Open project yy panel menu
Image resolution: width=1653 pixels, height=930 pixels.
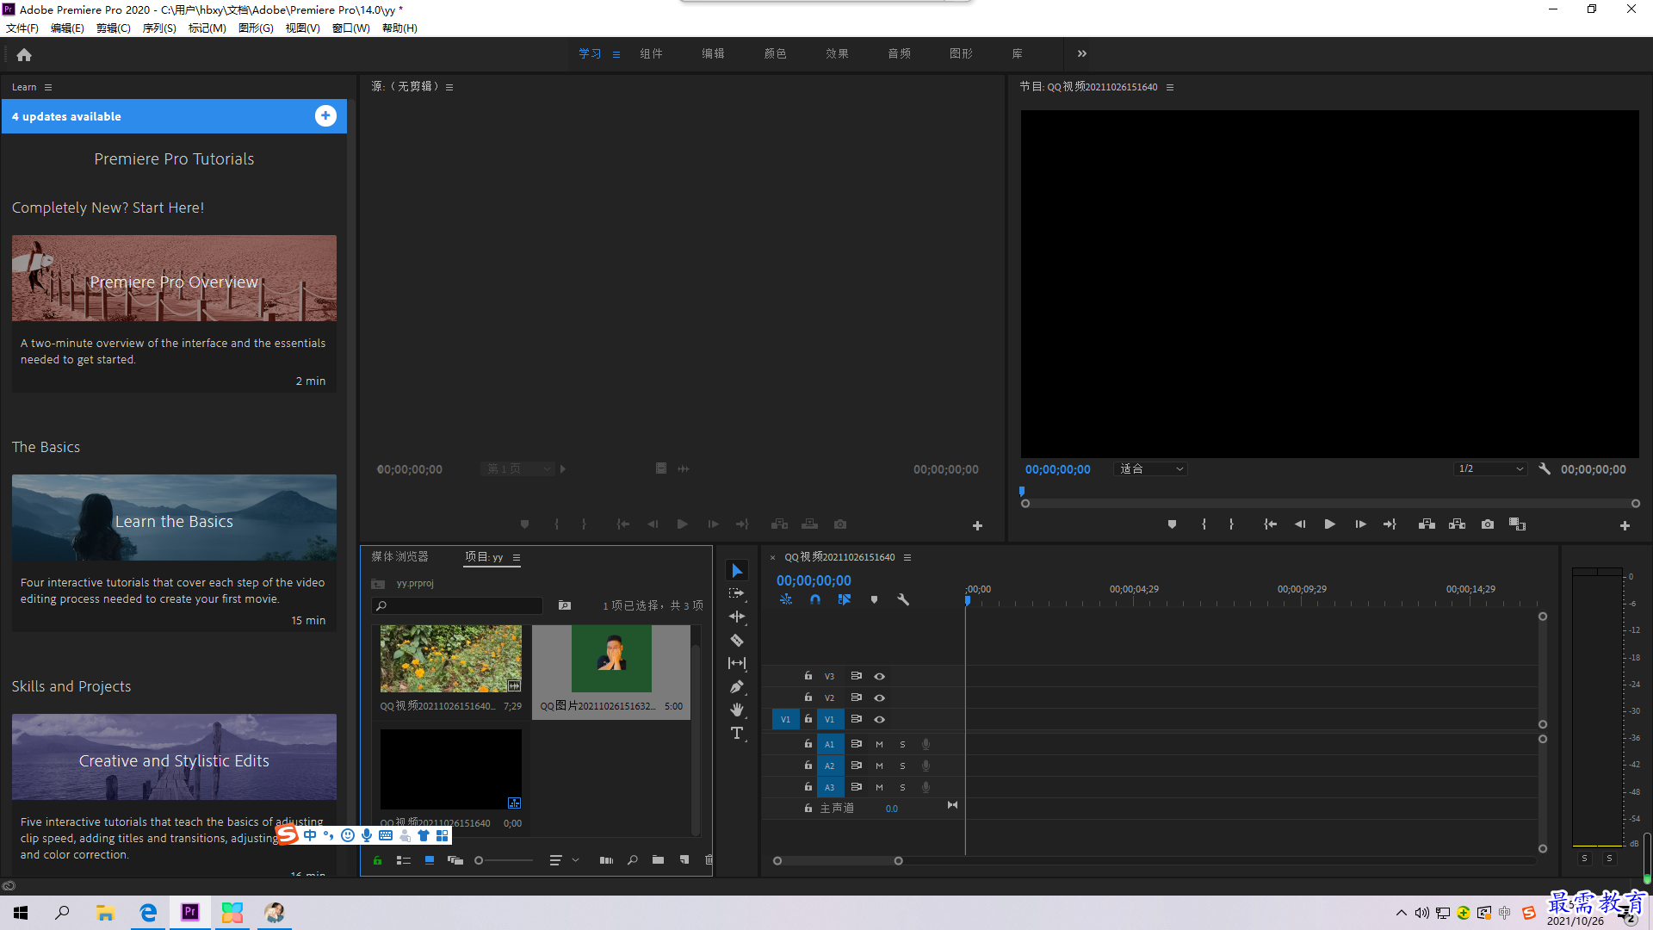517,557
